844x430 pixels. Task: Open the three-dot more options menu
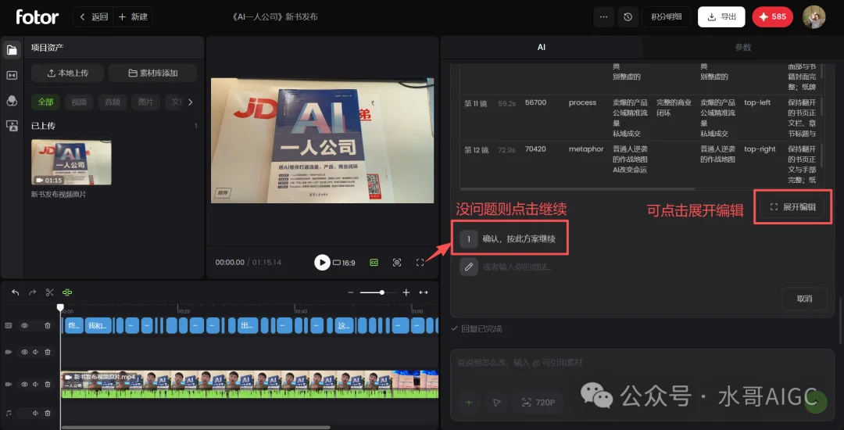[603, 16]
